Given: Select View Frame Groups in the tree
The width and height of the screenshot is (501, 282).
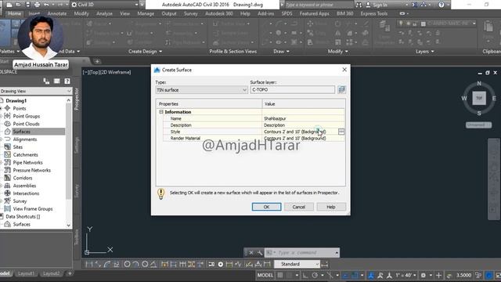Looking at the screenshot, I should pos(33,209).
